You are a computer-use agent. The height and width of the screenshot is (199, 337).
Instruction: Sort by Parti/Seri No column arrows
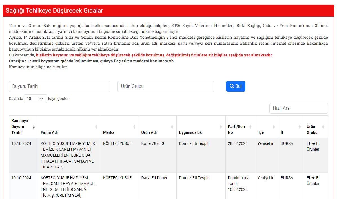[x=250, y=127]
